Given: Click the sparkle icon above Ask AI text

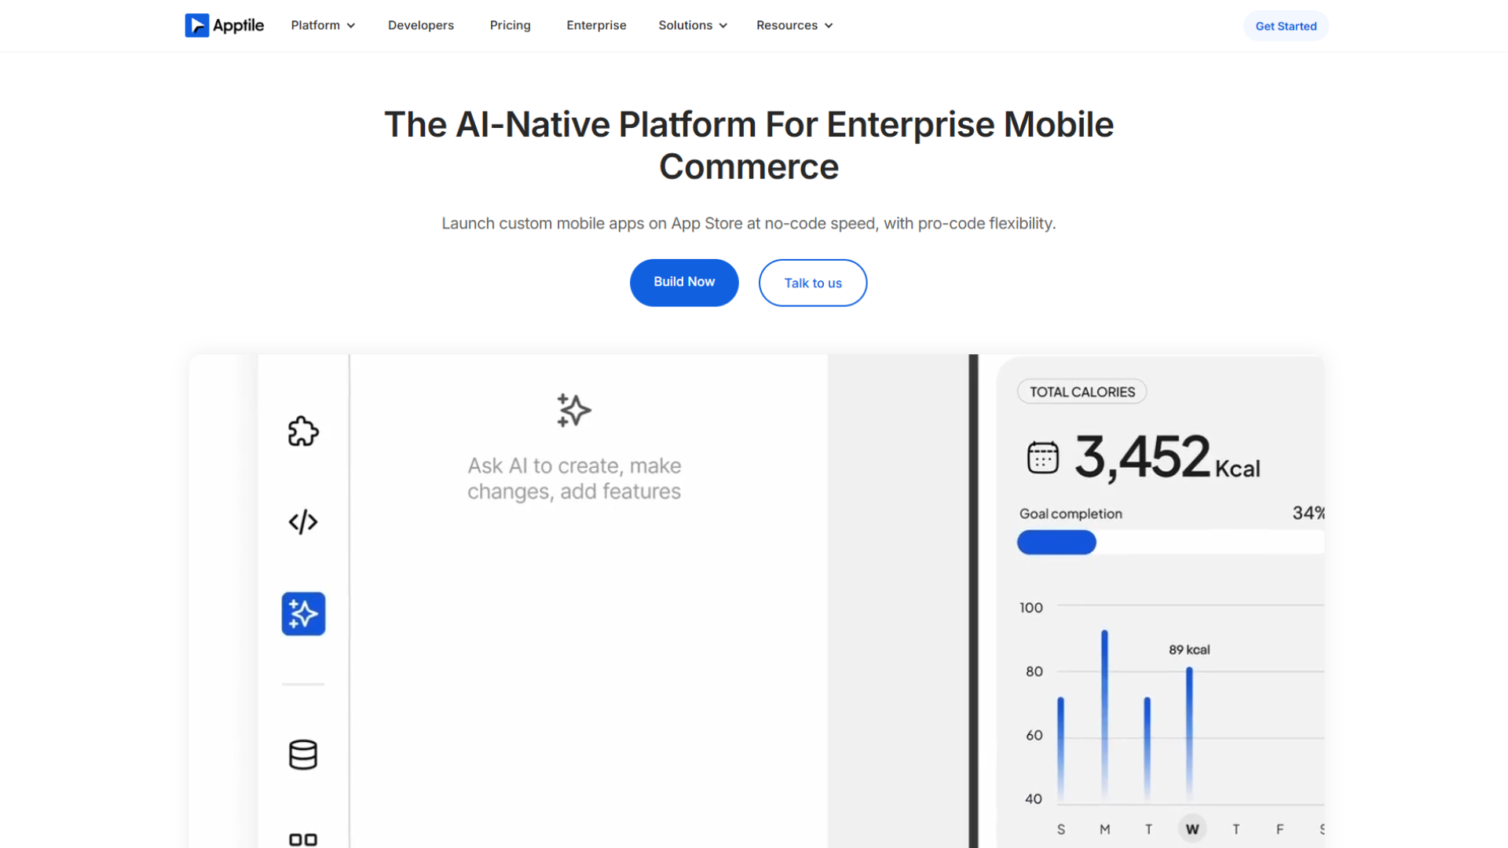Looking at the screenshot, I should click(574, 410).
